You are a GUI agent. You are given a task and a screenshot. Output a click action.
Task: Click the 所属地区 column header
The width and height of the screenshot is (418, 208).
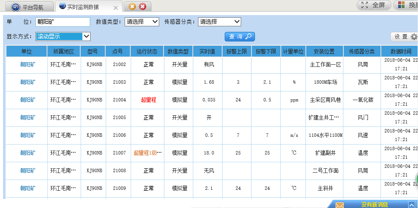click(x=63, y=51)
